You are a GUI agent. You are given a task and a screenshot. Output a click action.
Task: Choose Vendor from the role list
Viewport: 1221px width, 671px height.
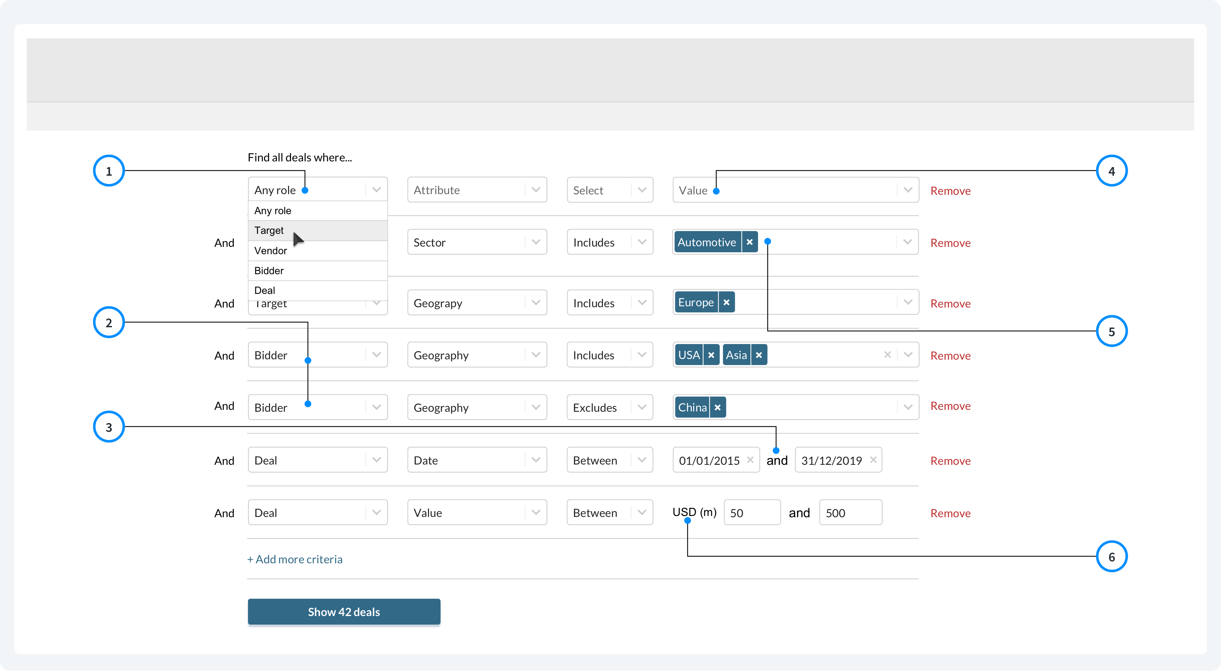pyautogui.click(x=271, y=251)
